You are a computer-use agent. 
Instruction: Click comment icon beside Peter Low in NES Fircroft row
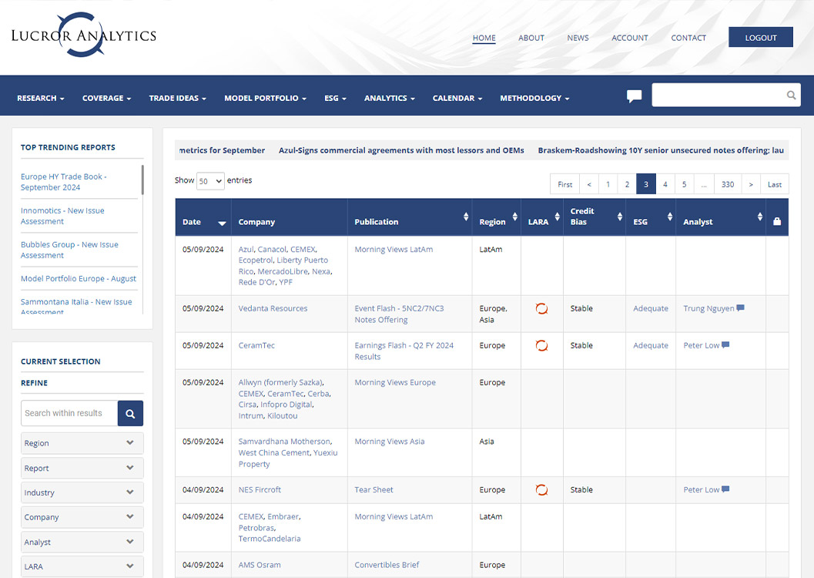tap(725, 489)
